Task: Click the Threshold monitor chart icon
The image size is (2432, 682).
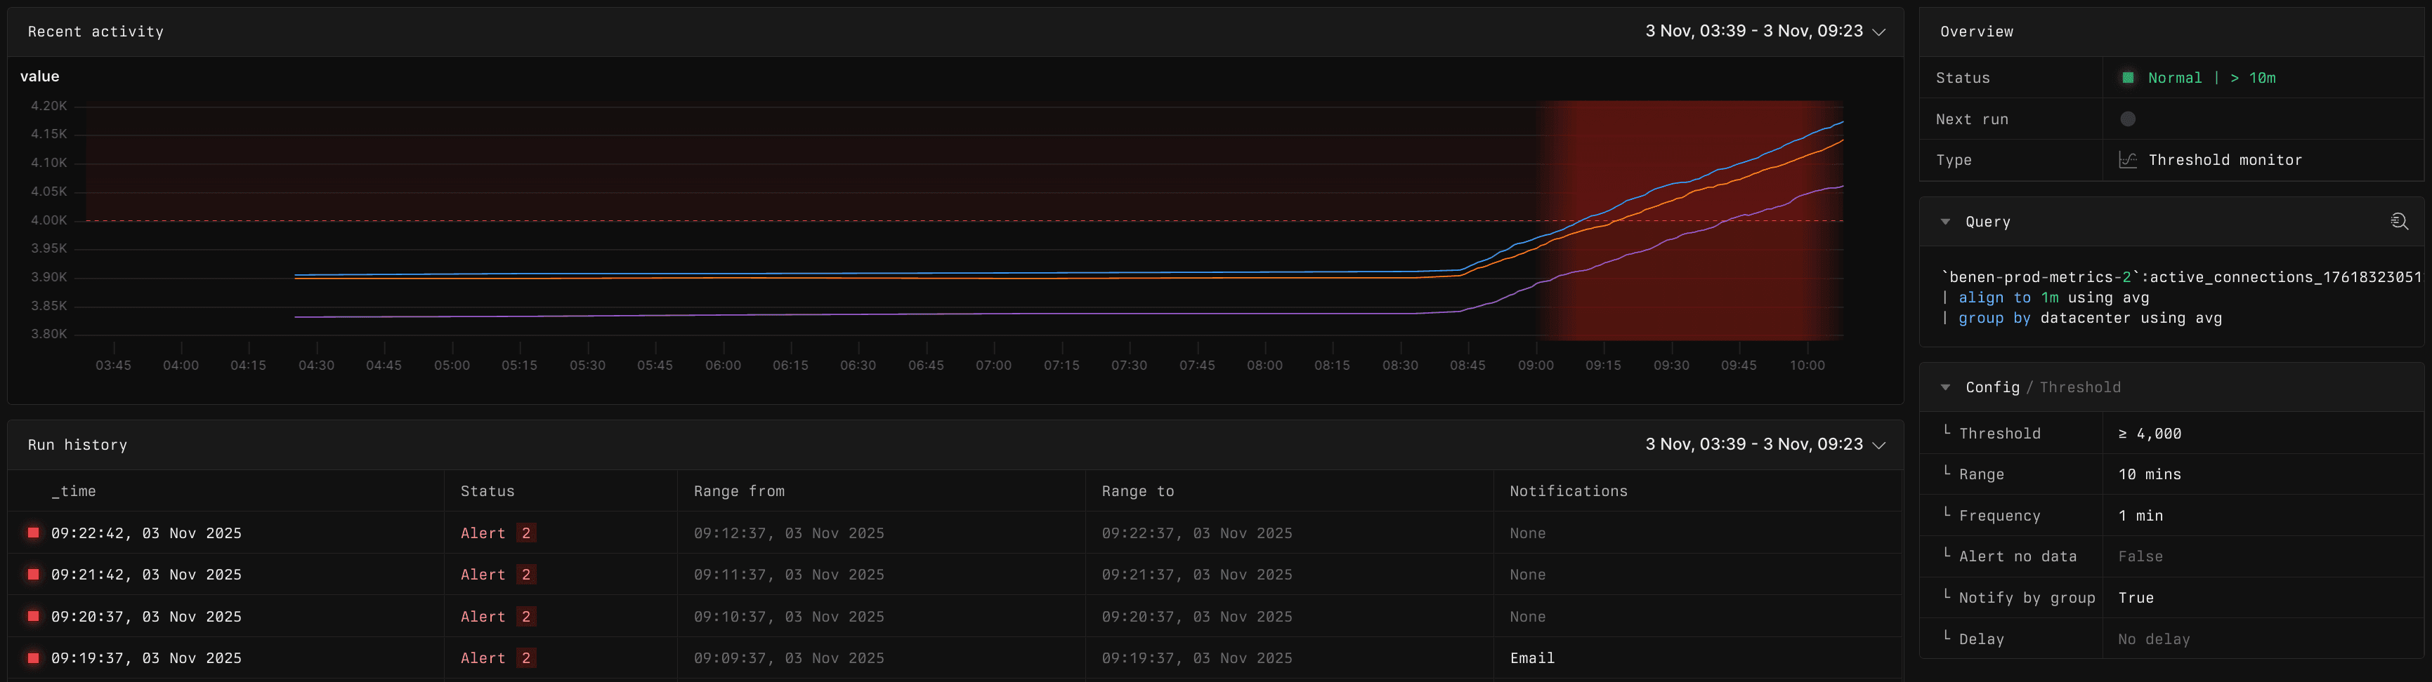Action: click(x=2128, y=161)
